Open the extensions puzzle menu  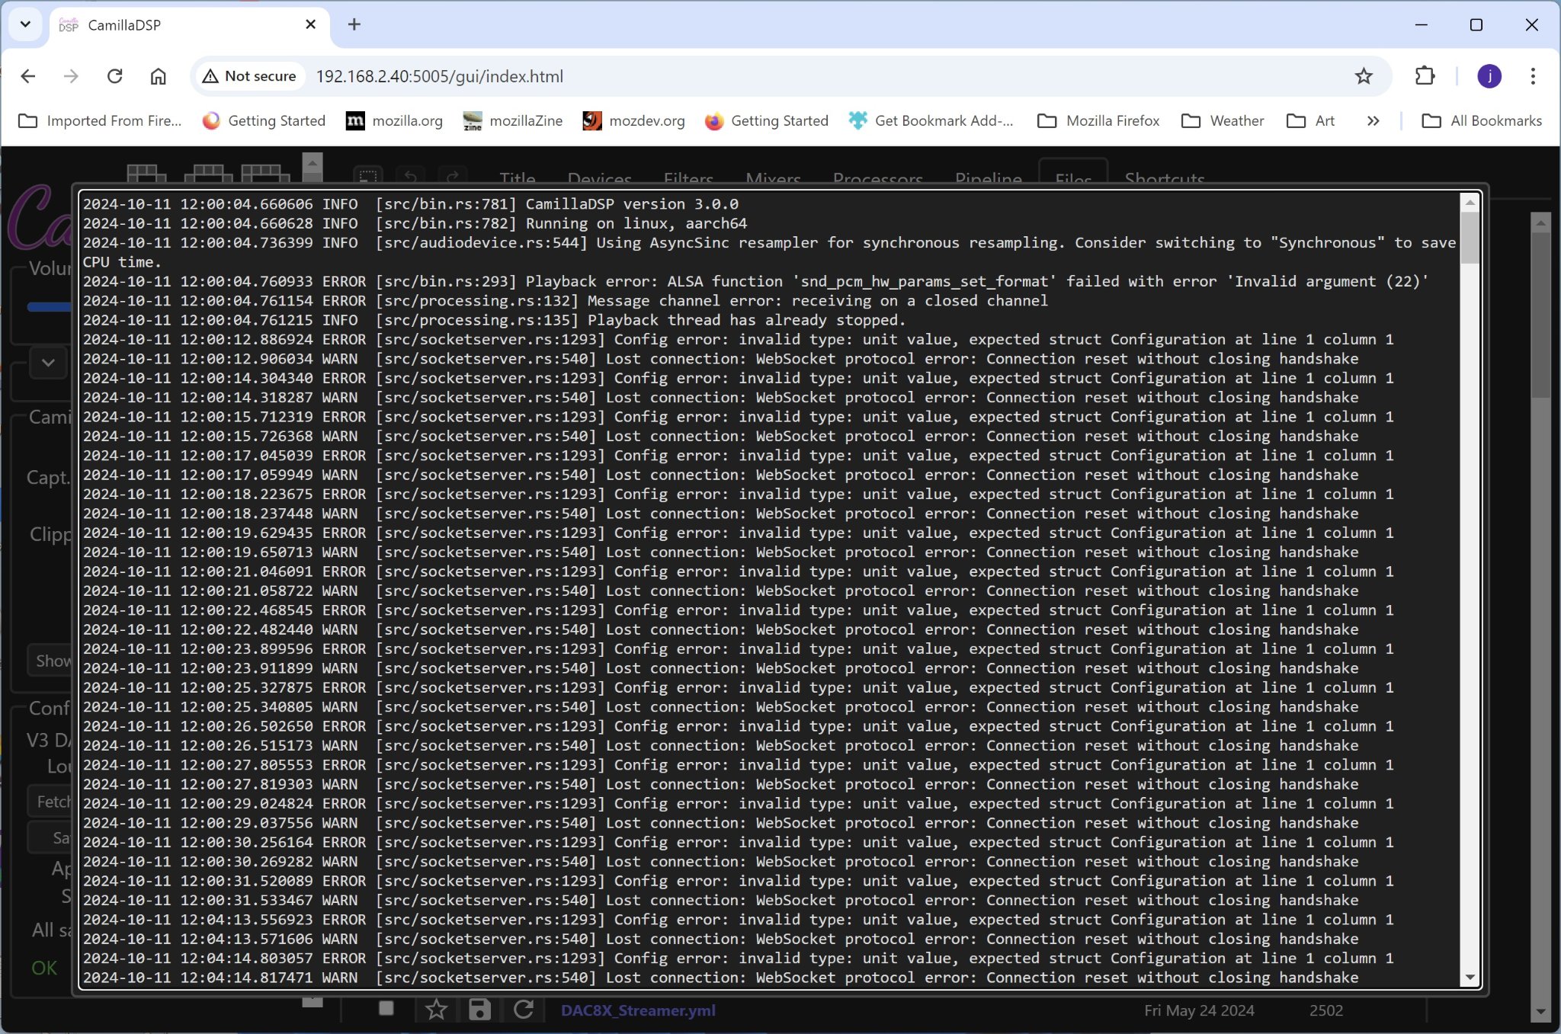pyautogui.click(x=1425, y=76)
